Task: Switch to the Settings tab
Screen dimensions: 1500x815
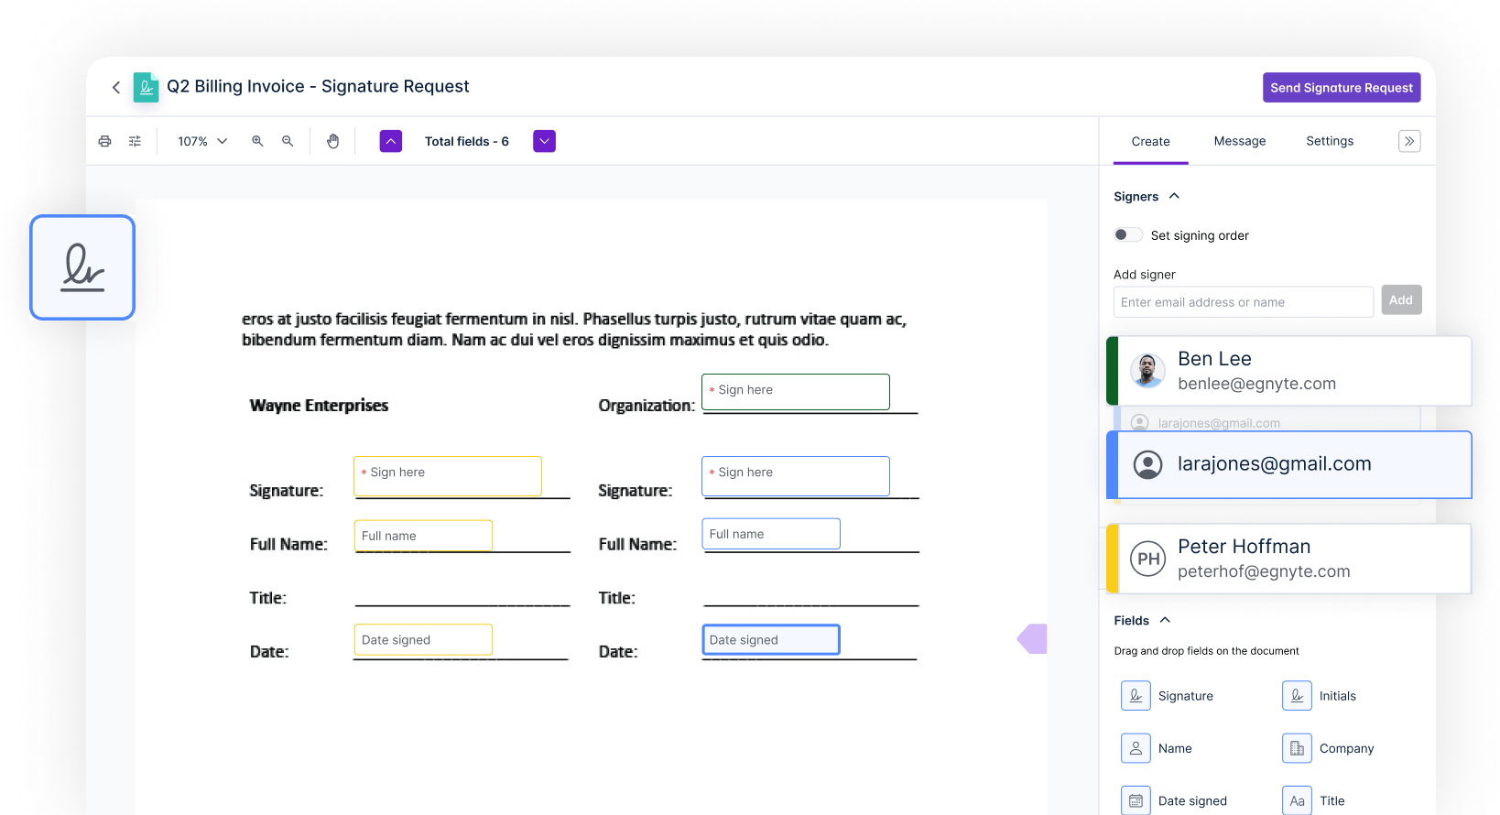Action: click(x=1330, y=141)
